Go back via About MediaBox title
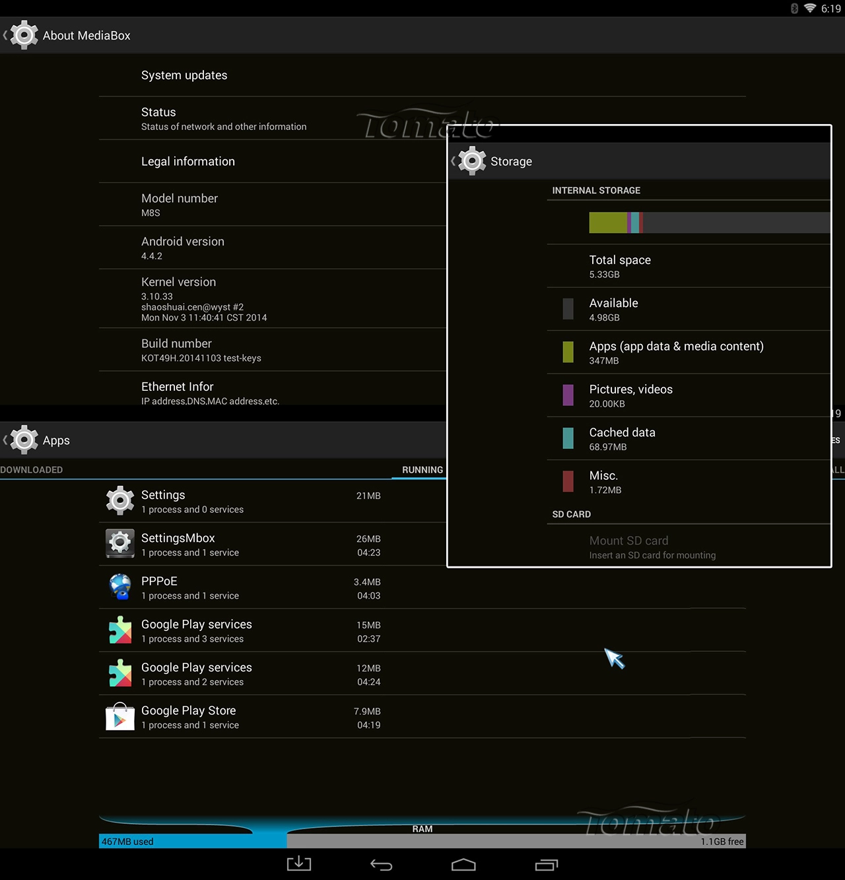Viewport: 845px width, 880px height. pos(86,36)
